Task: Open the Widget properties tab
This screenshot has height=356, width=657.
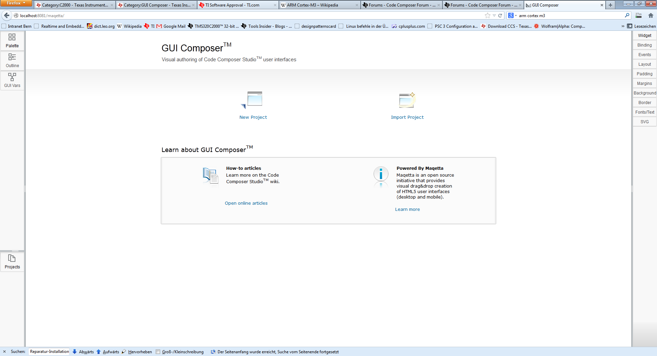Action: 644,36
